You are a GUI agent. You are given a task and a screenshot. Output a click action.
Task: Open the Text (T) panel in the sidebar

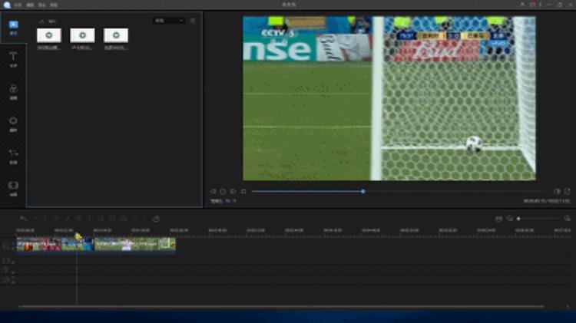13,59
